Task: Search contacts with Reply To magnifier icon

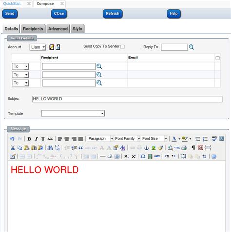Action: coord(192,47)
